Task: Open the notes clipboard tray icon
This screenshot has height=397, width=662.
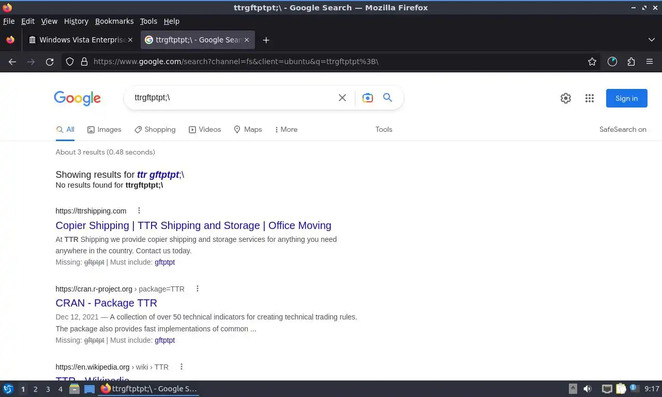Action: [x=621, y=389]
